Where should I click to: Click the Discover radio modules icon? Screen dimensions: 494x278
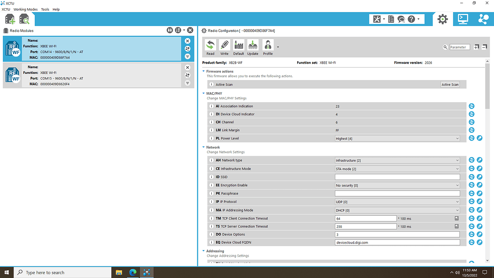tap(24, 19)
